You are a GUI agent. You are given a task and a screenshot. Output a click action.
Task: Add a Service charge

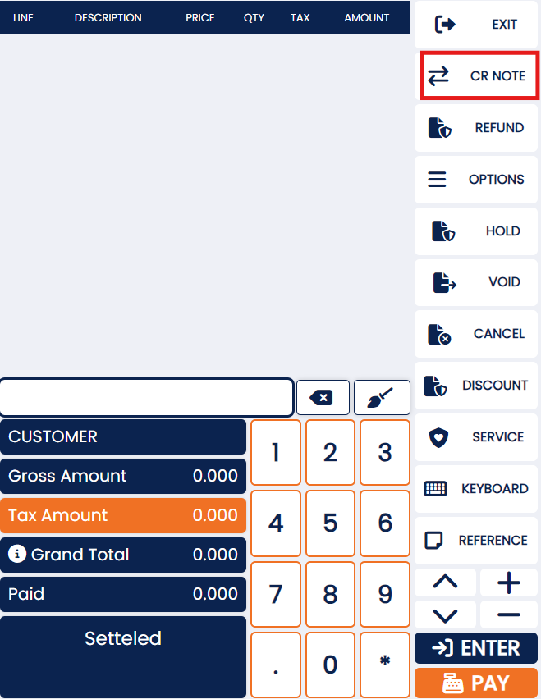(x=476, y=437)
